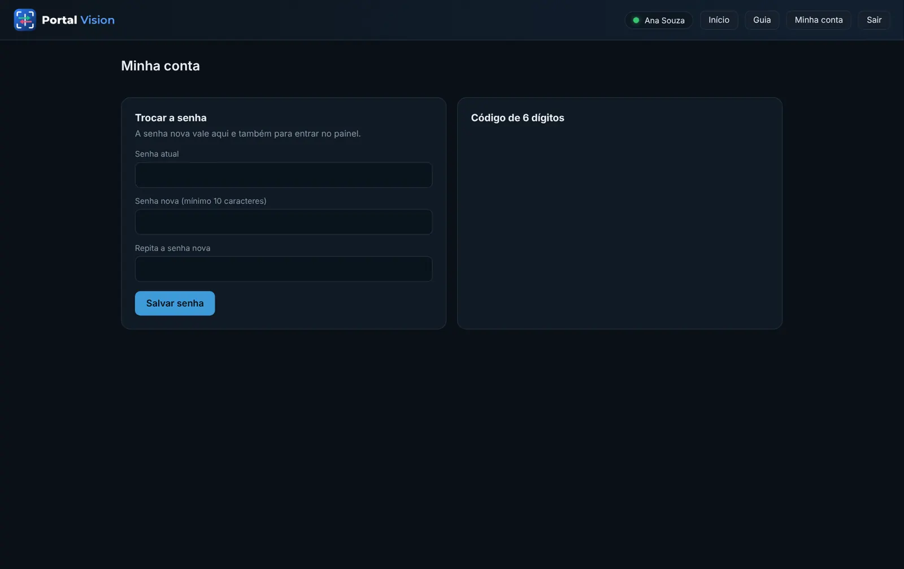Log out with the Sair button

873,20
